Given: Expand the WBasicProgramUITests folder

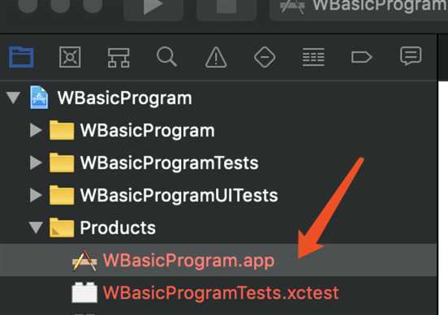Looking at the screenshot, I should pos(36,195).
